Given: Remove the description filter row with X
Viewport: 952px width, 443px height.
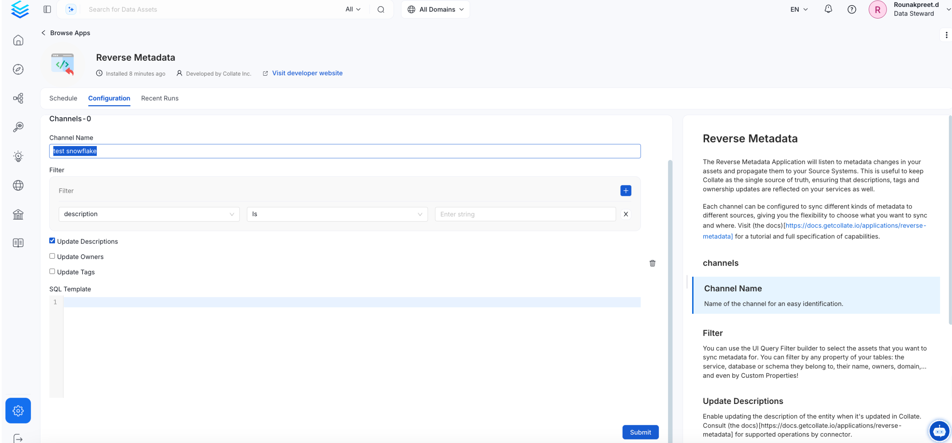Looking at the screenshot, I should click(625, 214).
